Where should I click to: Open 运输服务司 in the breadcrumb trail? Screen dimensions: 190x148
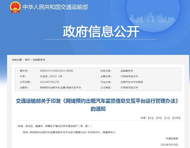point(39,60)
